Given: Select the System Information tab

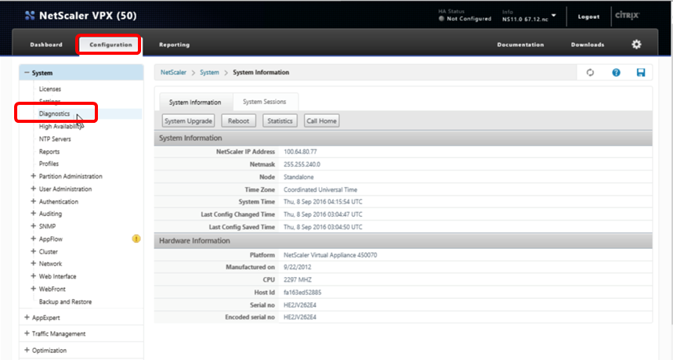Looking at the screenshot, I should [195, 102].
